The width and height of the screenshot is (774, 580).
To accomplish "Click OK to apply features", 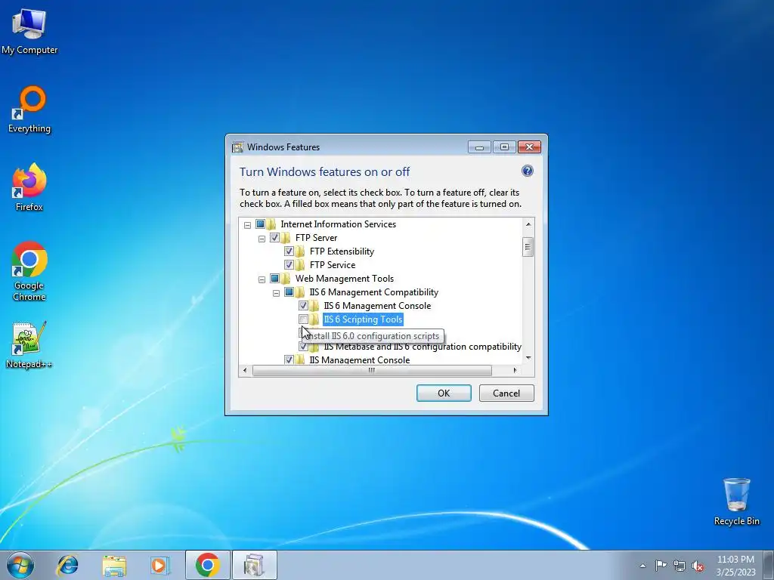I will (444, 393).
